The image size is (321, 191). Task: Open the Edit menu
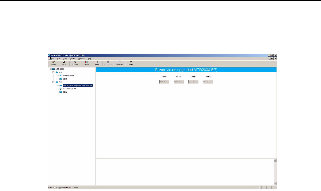pos(58,59)
